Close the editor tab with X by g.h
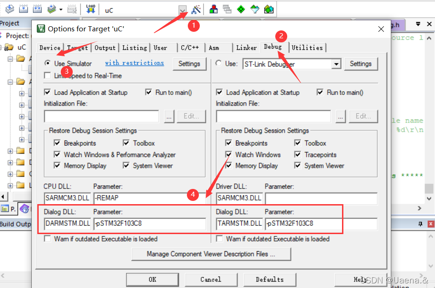 [x=429, y=24]
